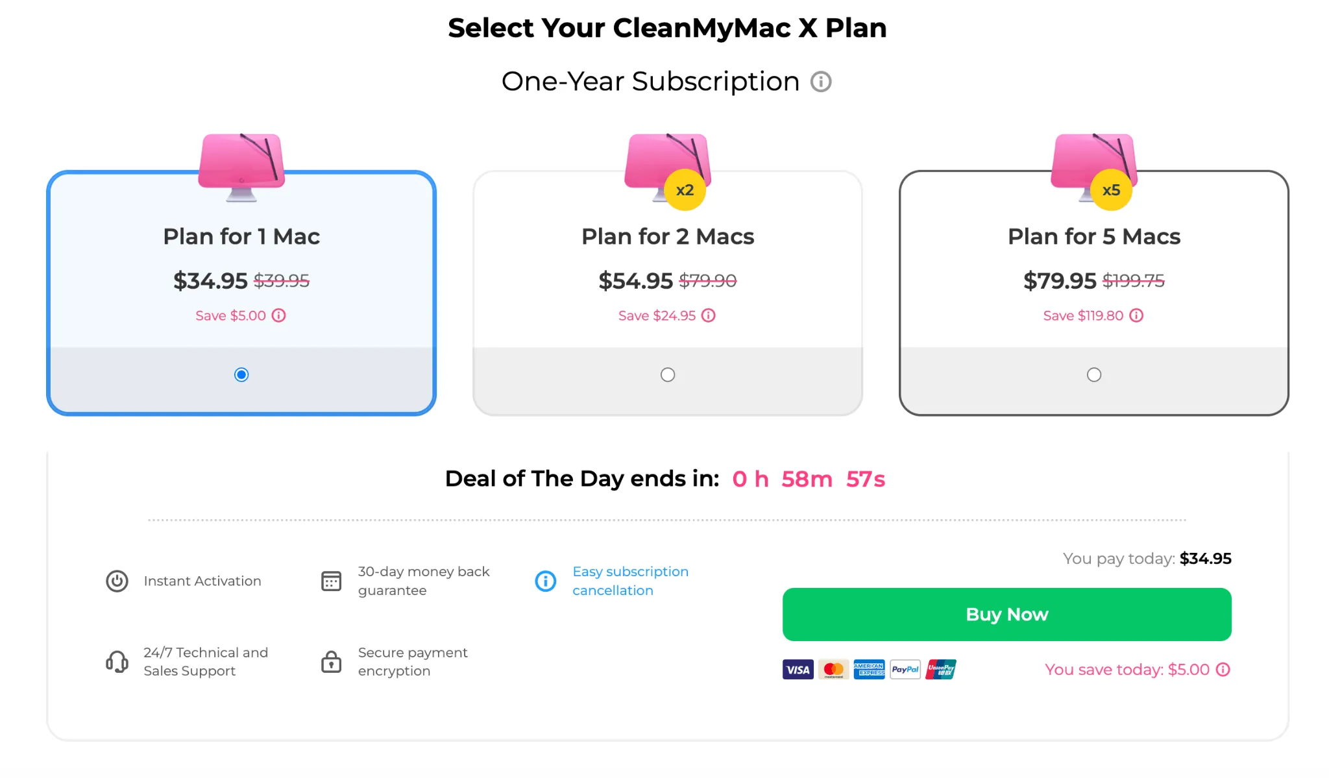The height and width of the screenshot is (778, 1329).
Task: Click the Instant Activation power icon
Action: [117, 581]
